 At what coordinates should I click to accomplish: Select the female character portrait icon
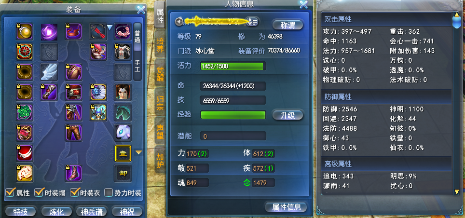[x=123, y=92]
